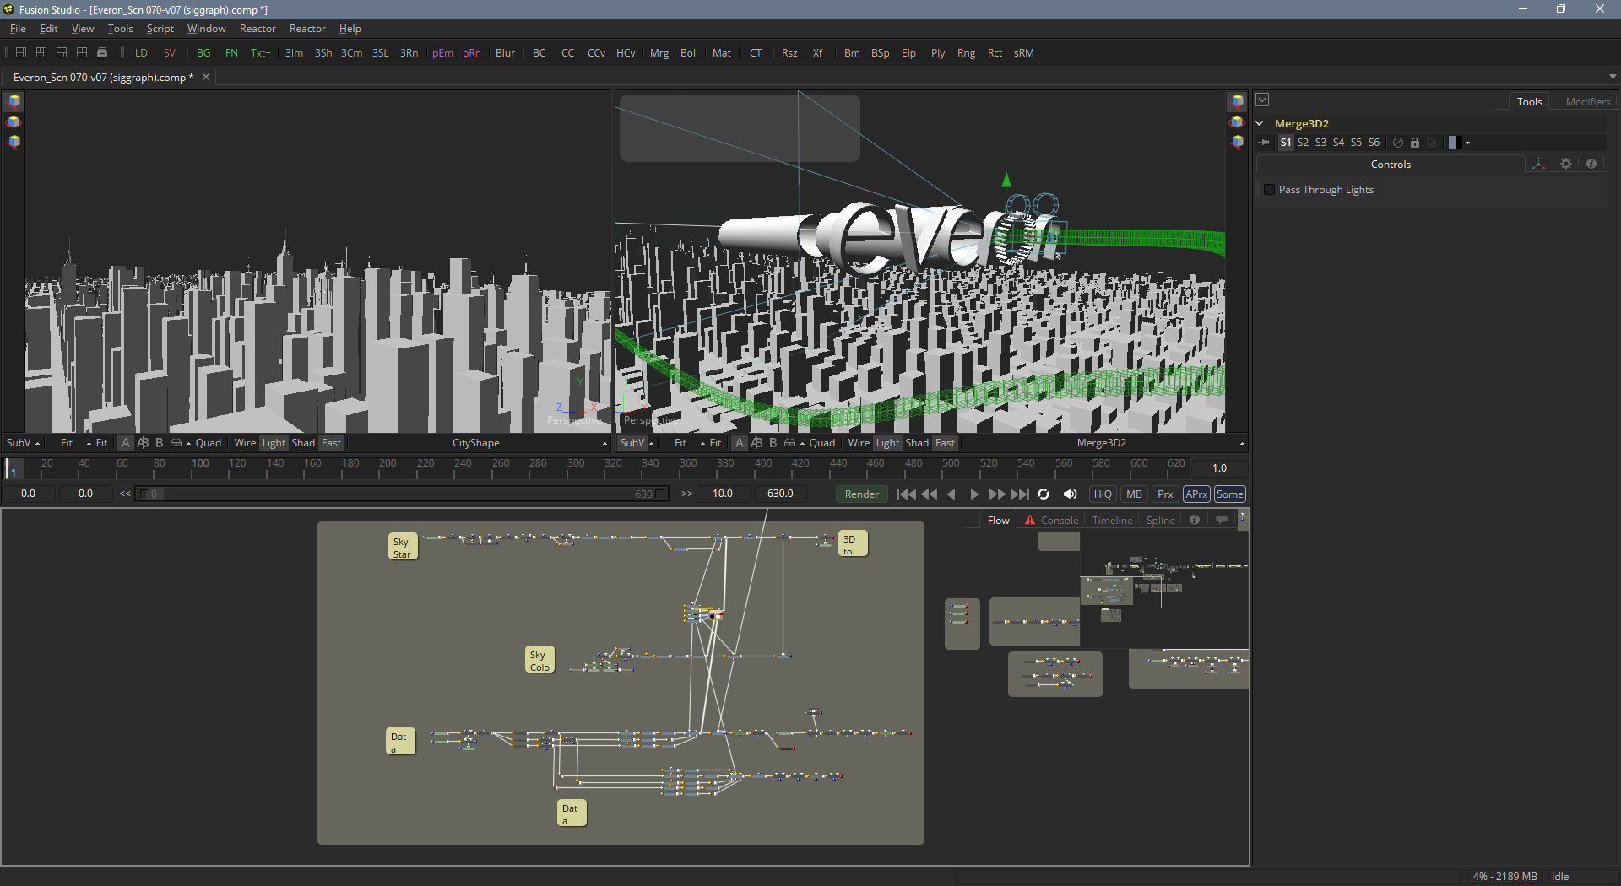Add a Camera 3D node via 3Cm

352,52
